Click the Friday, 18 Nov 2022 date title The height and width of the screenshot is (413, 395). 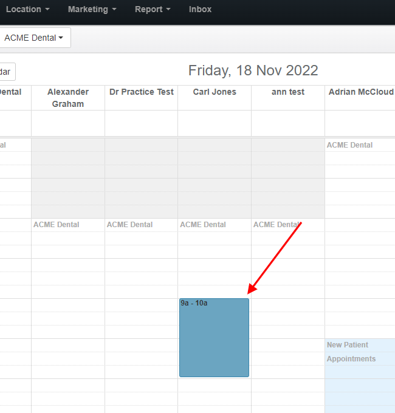253,70
